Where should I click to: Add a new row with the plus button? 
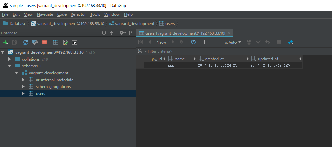(x=205, y=42)
